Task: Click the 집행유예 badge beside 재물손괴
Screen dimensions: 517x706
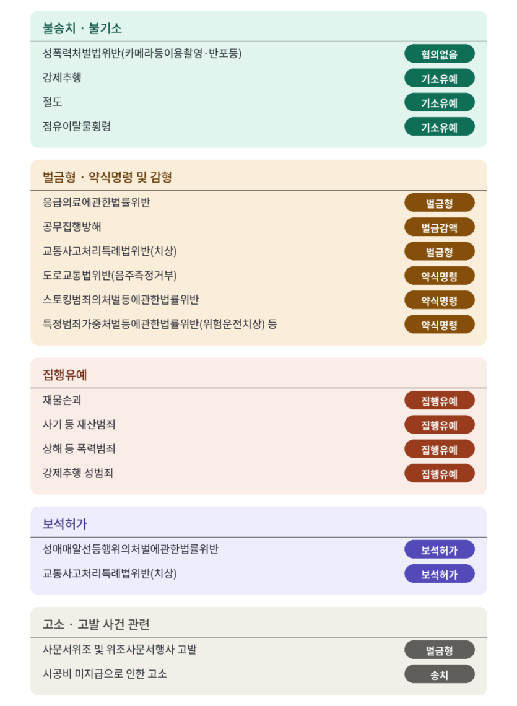Action: click(x=439, y=401)
